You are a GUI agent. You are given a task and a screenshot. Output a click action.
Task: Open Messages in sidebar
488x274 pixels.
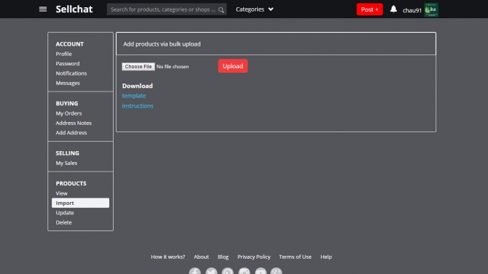68,83
